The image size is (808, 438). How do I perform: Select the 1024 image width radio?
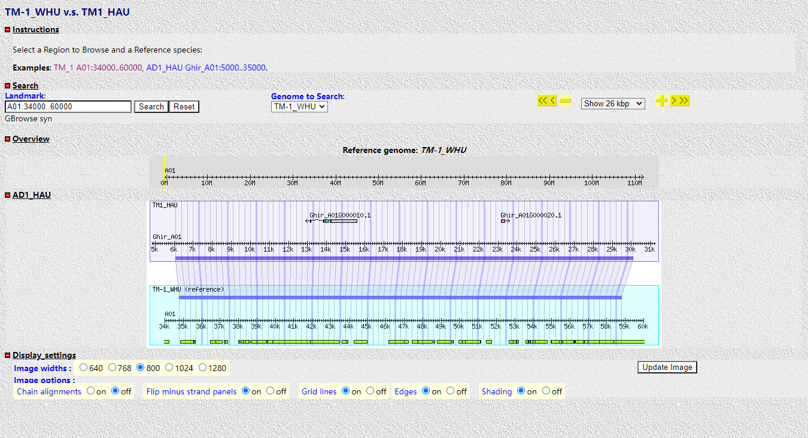tap(170, 367)
